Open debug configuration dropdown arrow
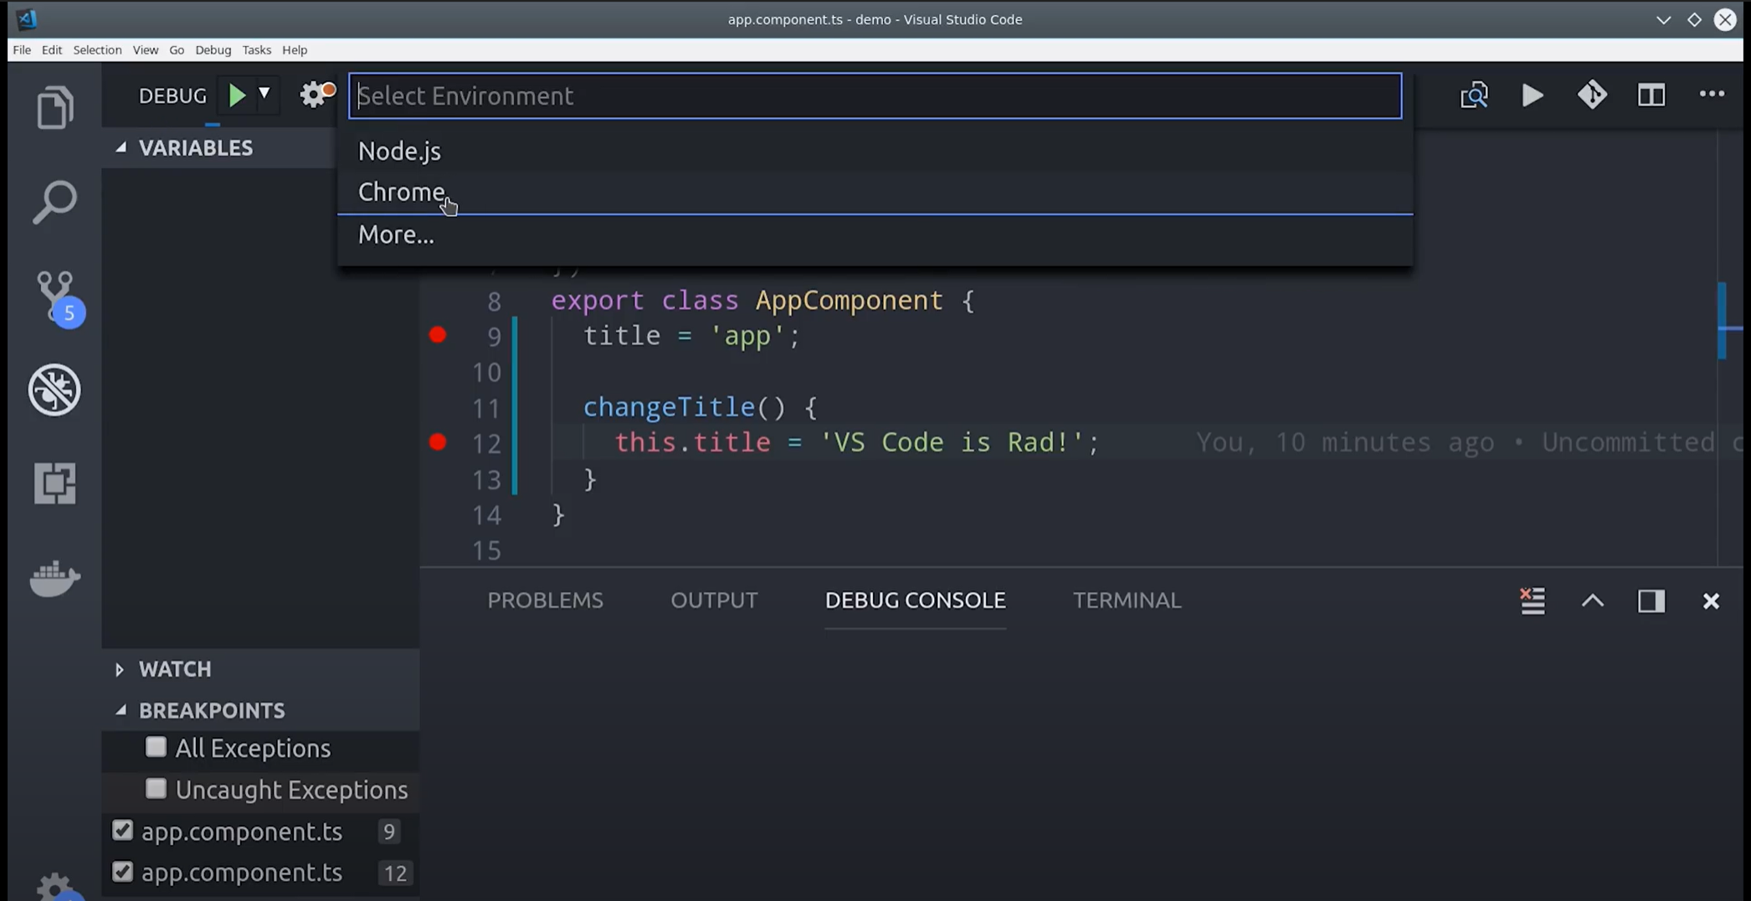Viewport: 1751px width, 901px height. [x=264, y=94]
